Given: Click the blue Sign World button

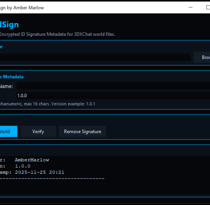Looking at the screenshot, I should pyautogui.click(x=8, y=131).
